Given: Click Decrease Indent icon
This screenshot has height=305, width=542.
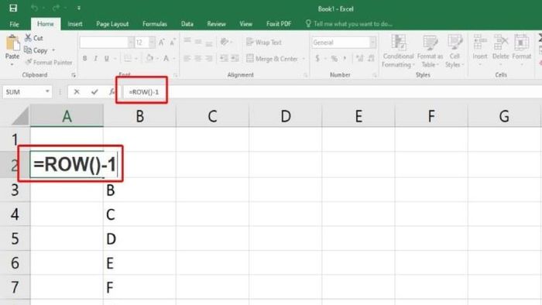Looking at the screenshot, I should [224, 58].
